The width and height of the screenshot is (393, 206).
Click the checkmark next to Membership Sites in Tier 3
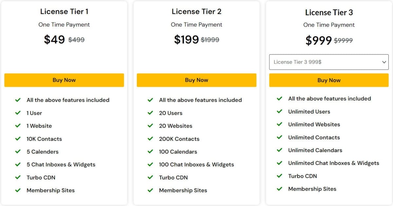[280, 189]
